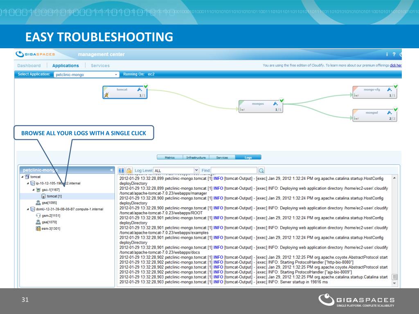Click green status checkmark on mongo-cfg node
Viewport: 419px width, 314px height.
[x=396, y=86]
